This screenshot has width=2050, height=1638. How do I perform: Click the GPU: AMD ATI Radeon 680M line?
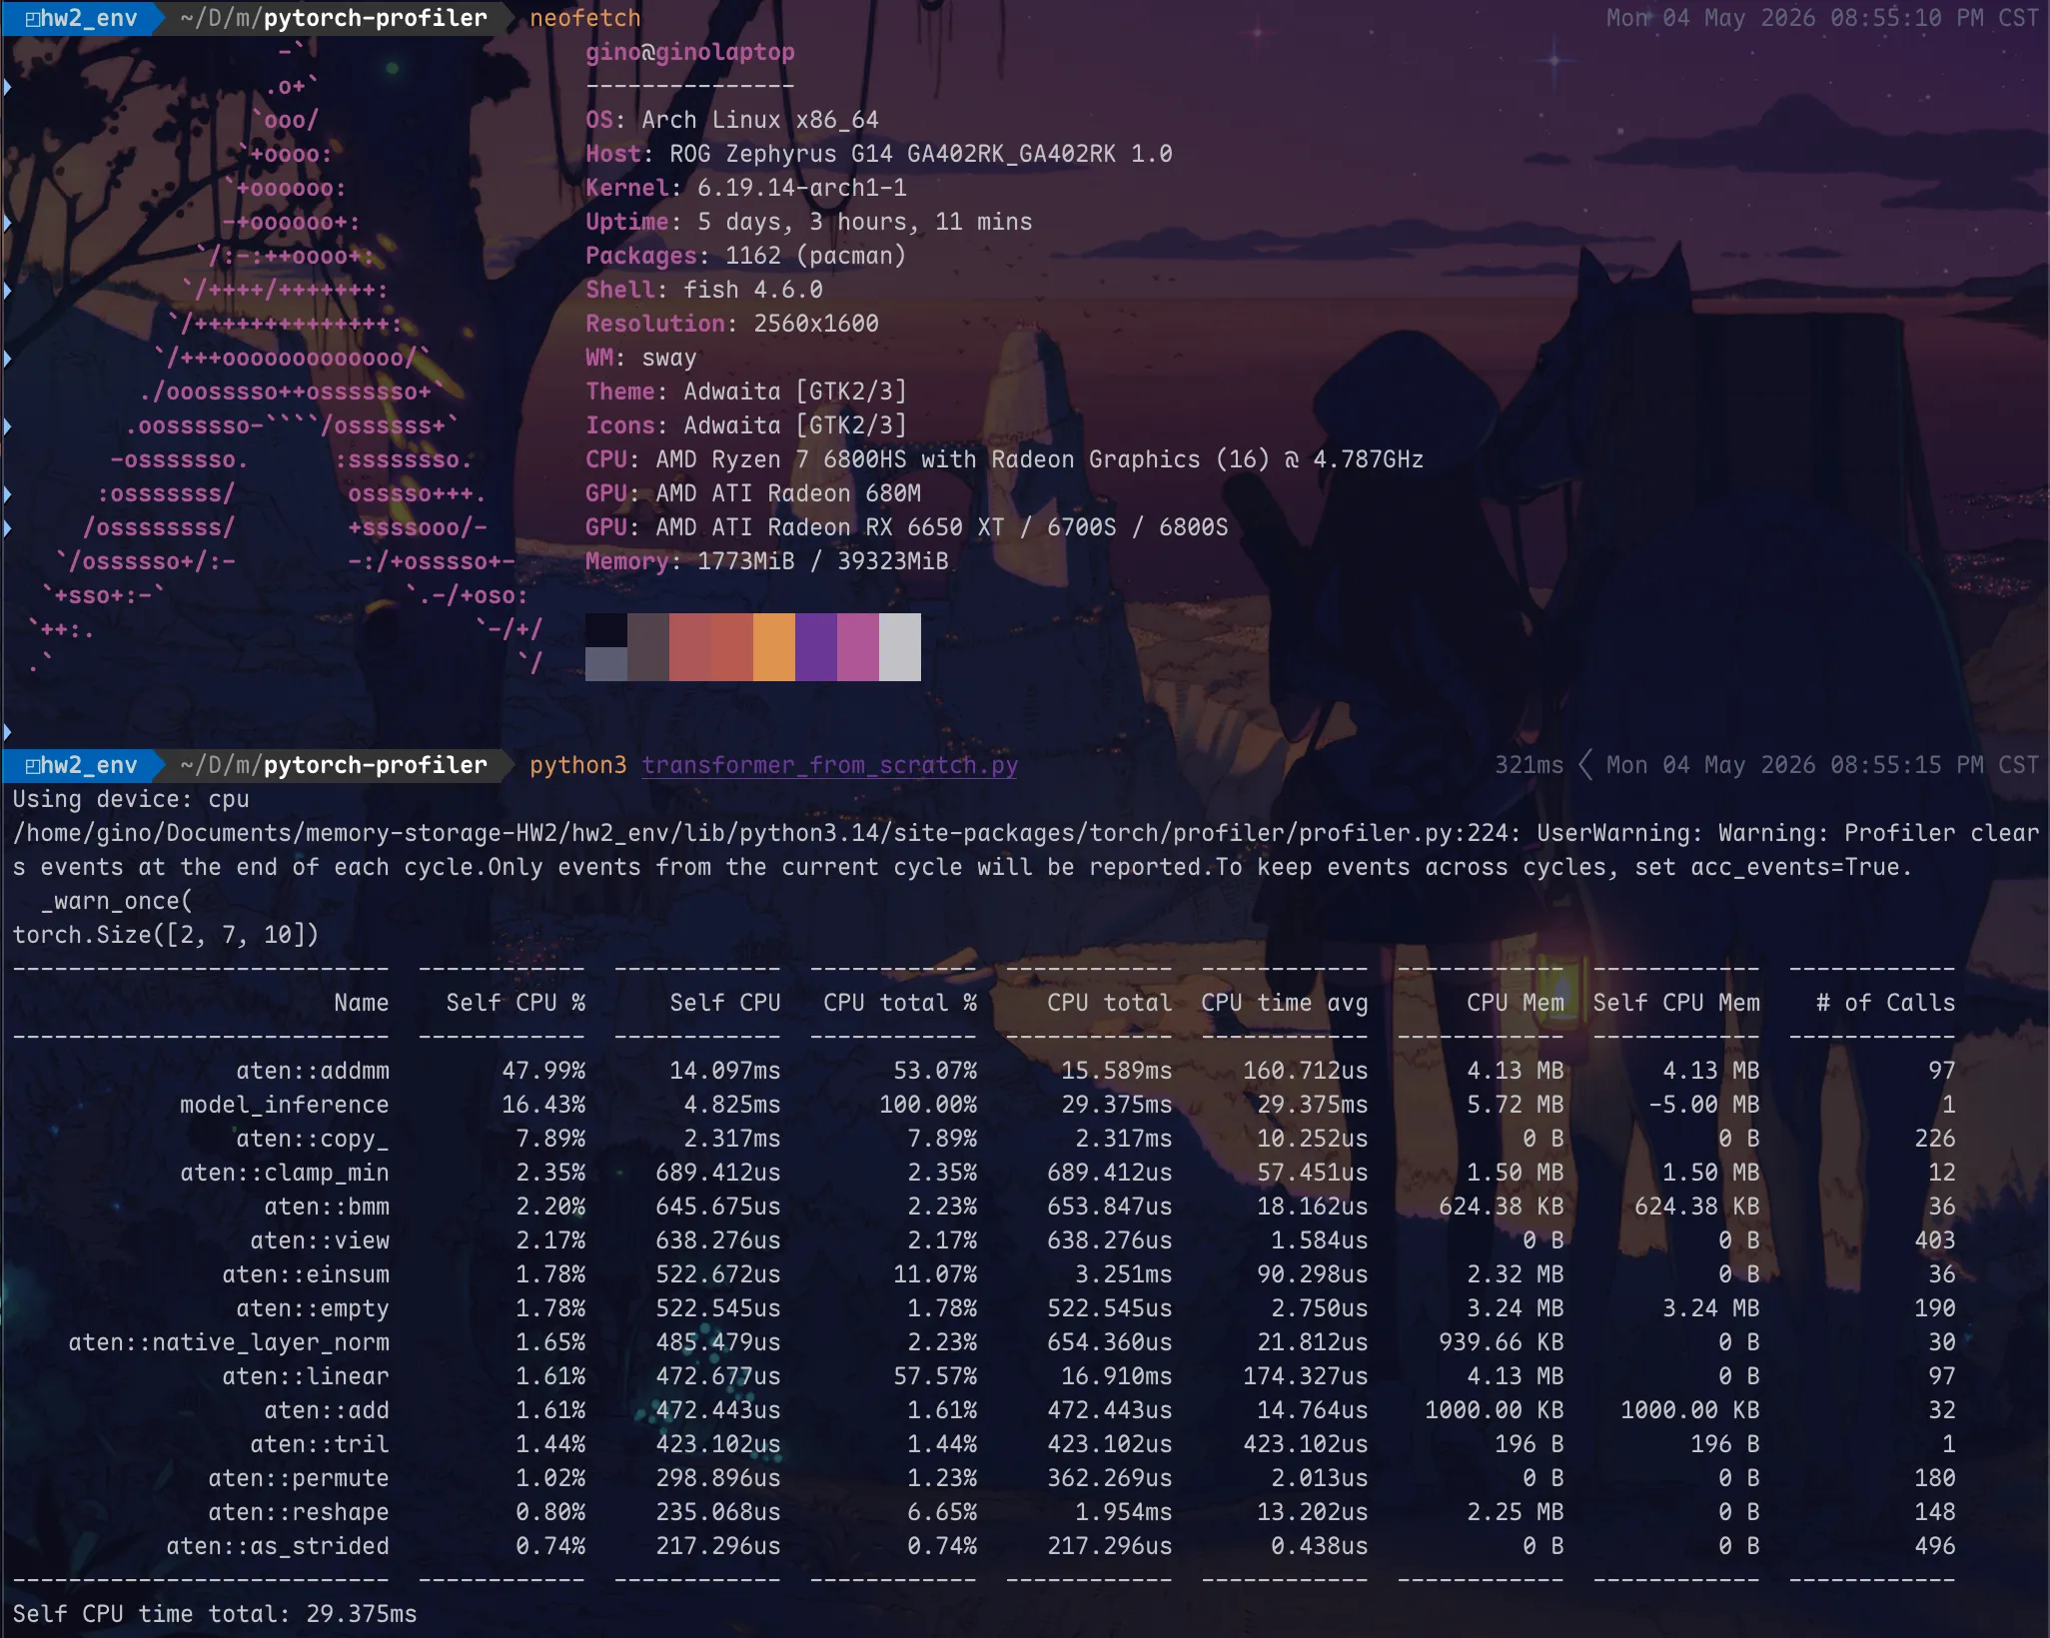[753, 493]
